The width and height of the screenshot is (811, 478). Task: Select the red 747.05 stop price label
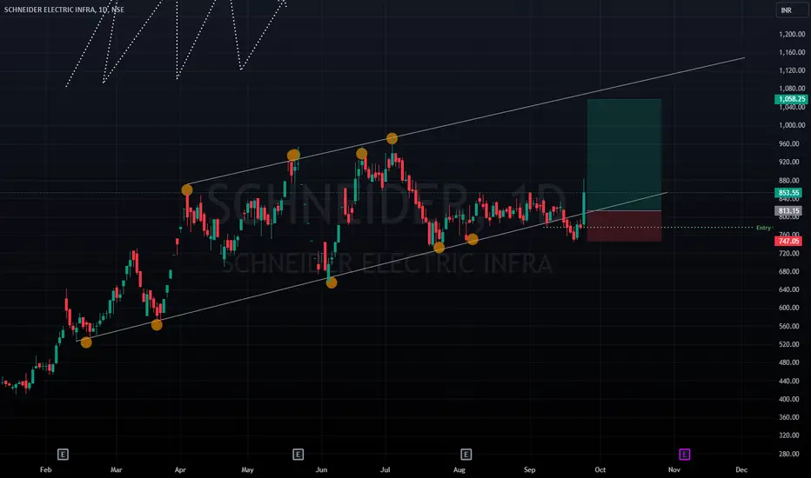tap(788, 241)
